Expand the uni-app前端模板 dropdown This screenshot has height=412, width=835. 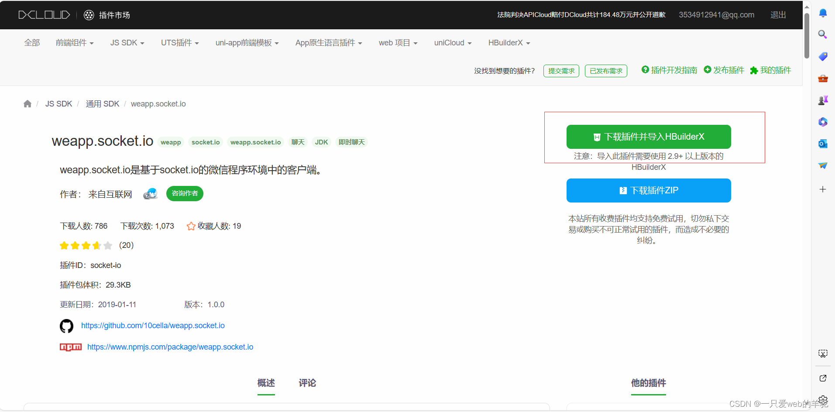[x=247, y=43]
